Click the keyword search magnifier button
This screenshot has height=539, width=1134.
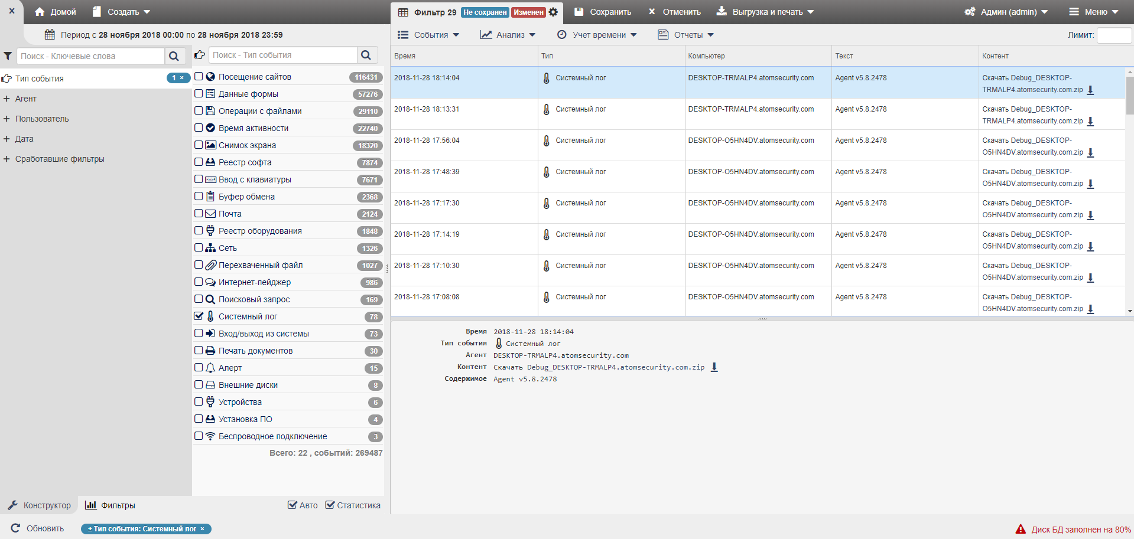174,56
